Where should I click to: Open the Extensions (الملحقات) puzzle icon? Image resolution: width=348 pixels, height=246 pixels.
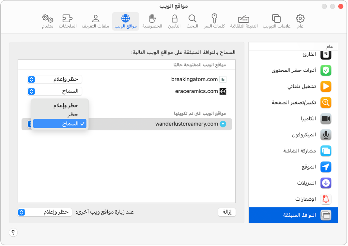pos(67,19)
